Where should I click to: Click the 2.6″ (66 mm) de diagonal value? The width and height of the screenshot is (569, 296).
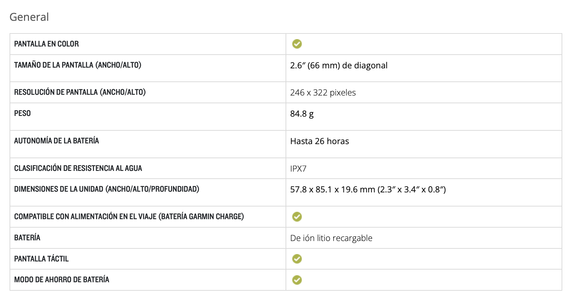coord(339,66)
